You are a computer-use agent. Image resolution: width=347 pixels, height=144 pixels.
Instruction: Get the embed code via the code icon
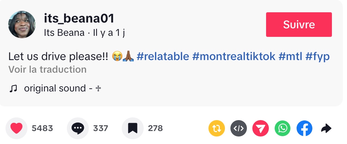[238, 128]
